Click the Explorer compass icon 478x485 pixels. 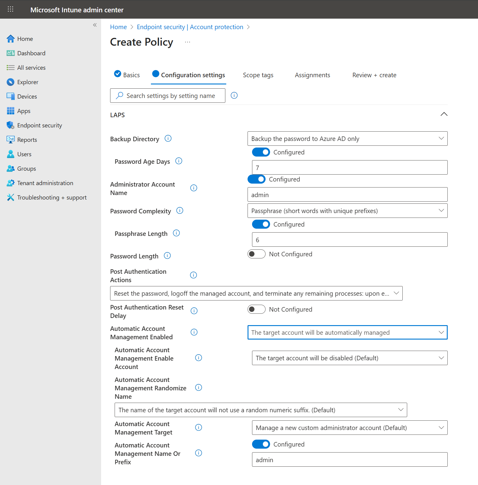(x=11, y=82)
